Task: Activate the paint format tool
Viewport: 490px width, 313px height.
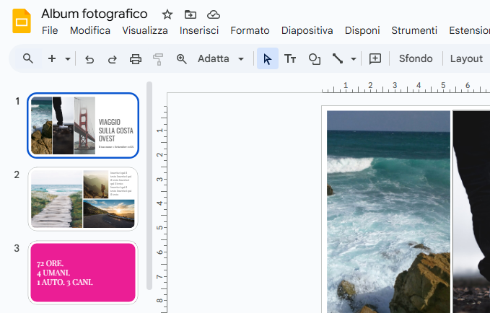Action: coord(158,59)
